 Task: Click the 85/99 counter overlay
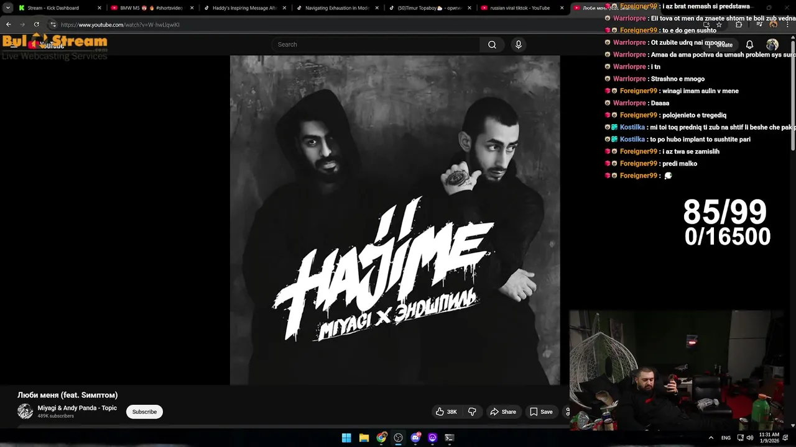click(725, 212)
